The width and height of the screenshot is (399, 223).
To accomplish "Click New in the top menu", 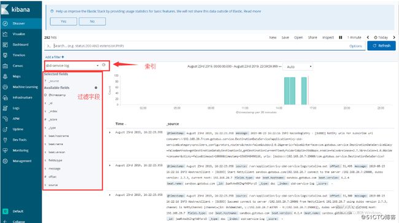I will point(273,37).
